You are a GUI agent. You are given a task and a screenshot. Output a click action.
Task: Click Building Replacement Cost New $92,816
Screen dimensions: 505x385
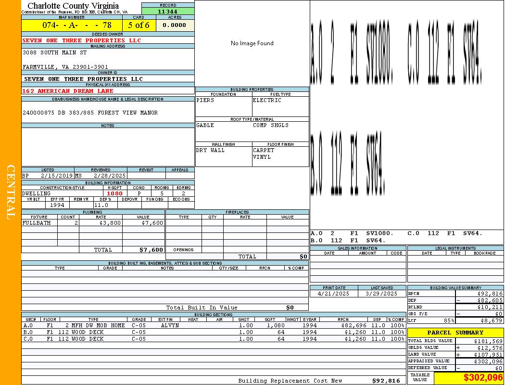coord(386,381)
